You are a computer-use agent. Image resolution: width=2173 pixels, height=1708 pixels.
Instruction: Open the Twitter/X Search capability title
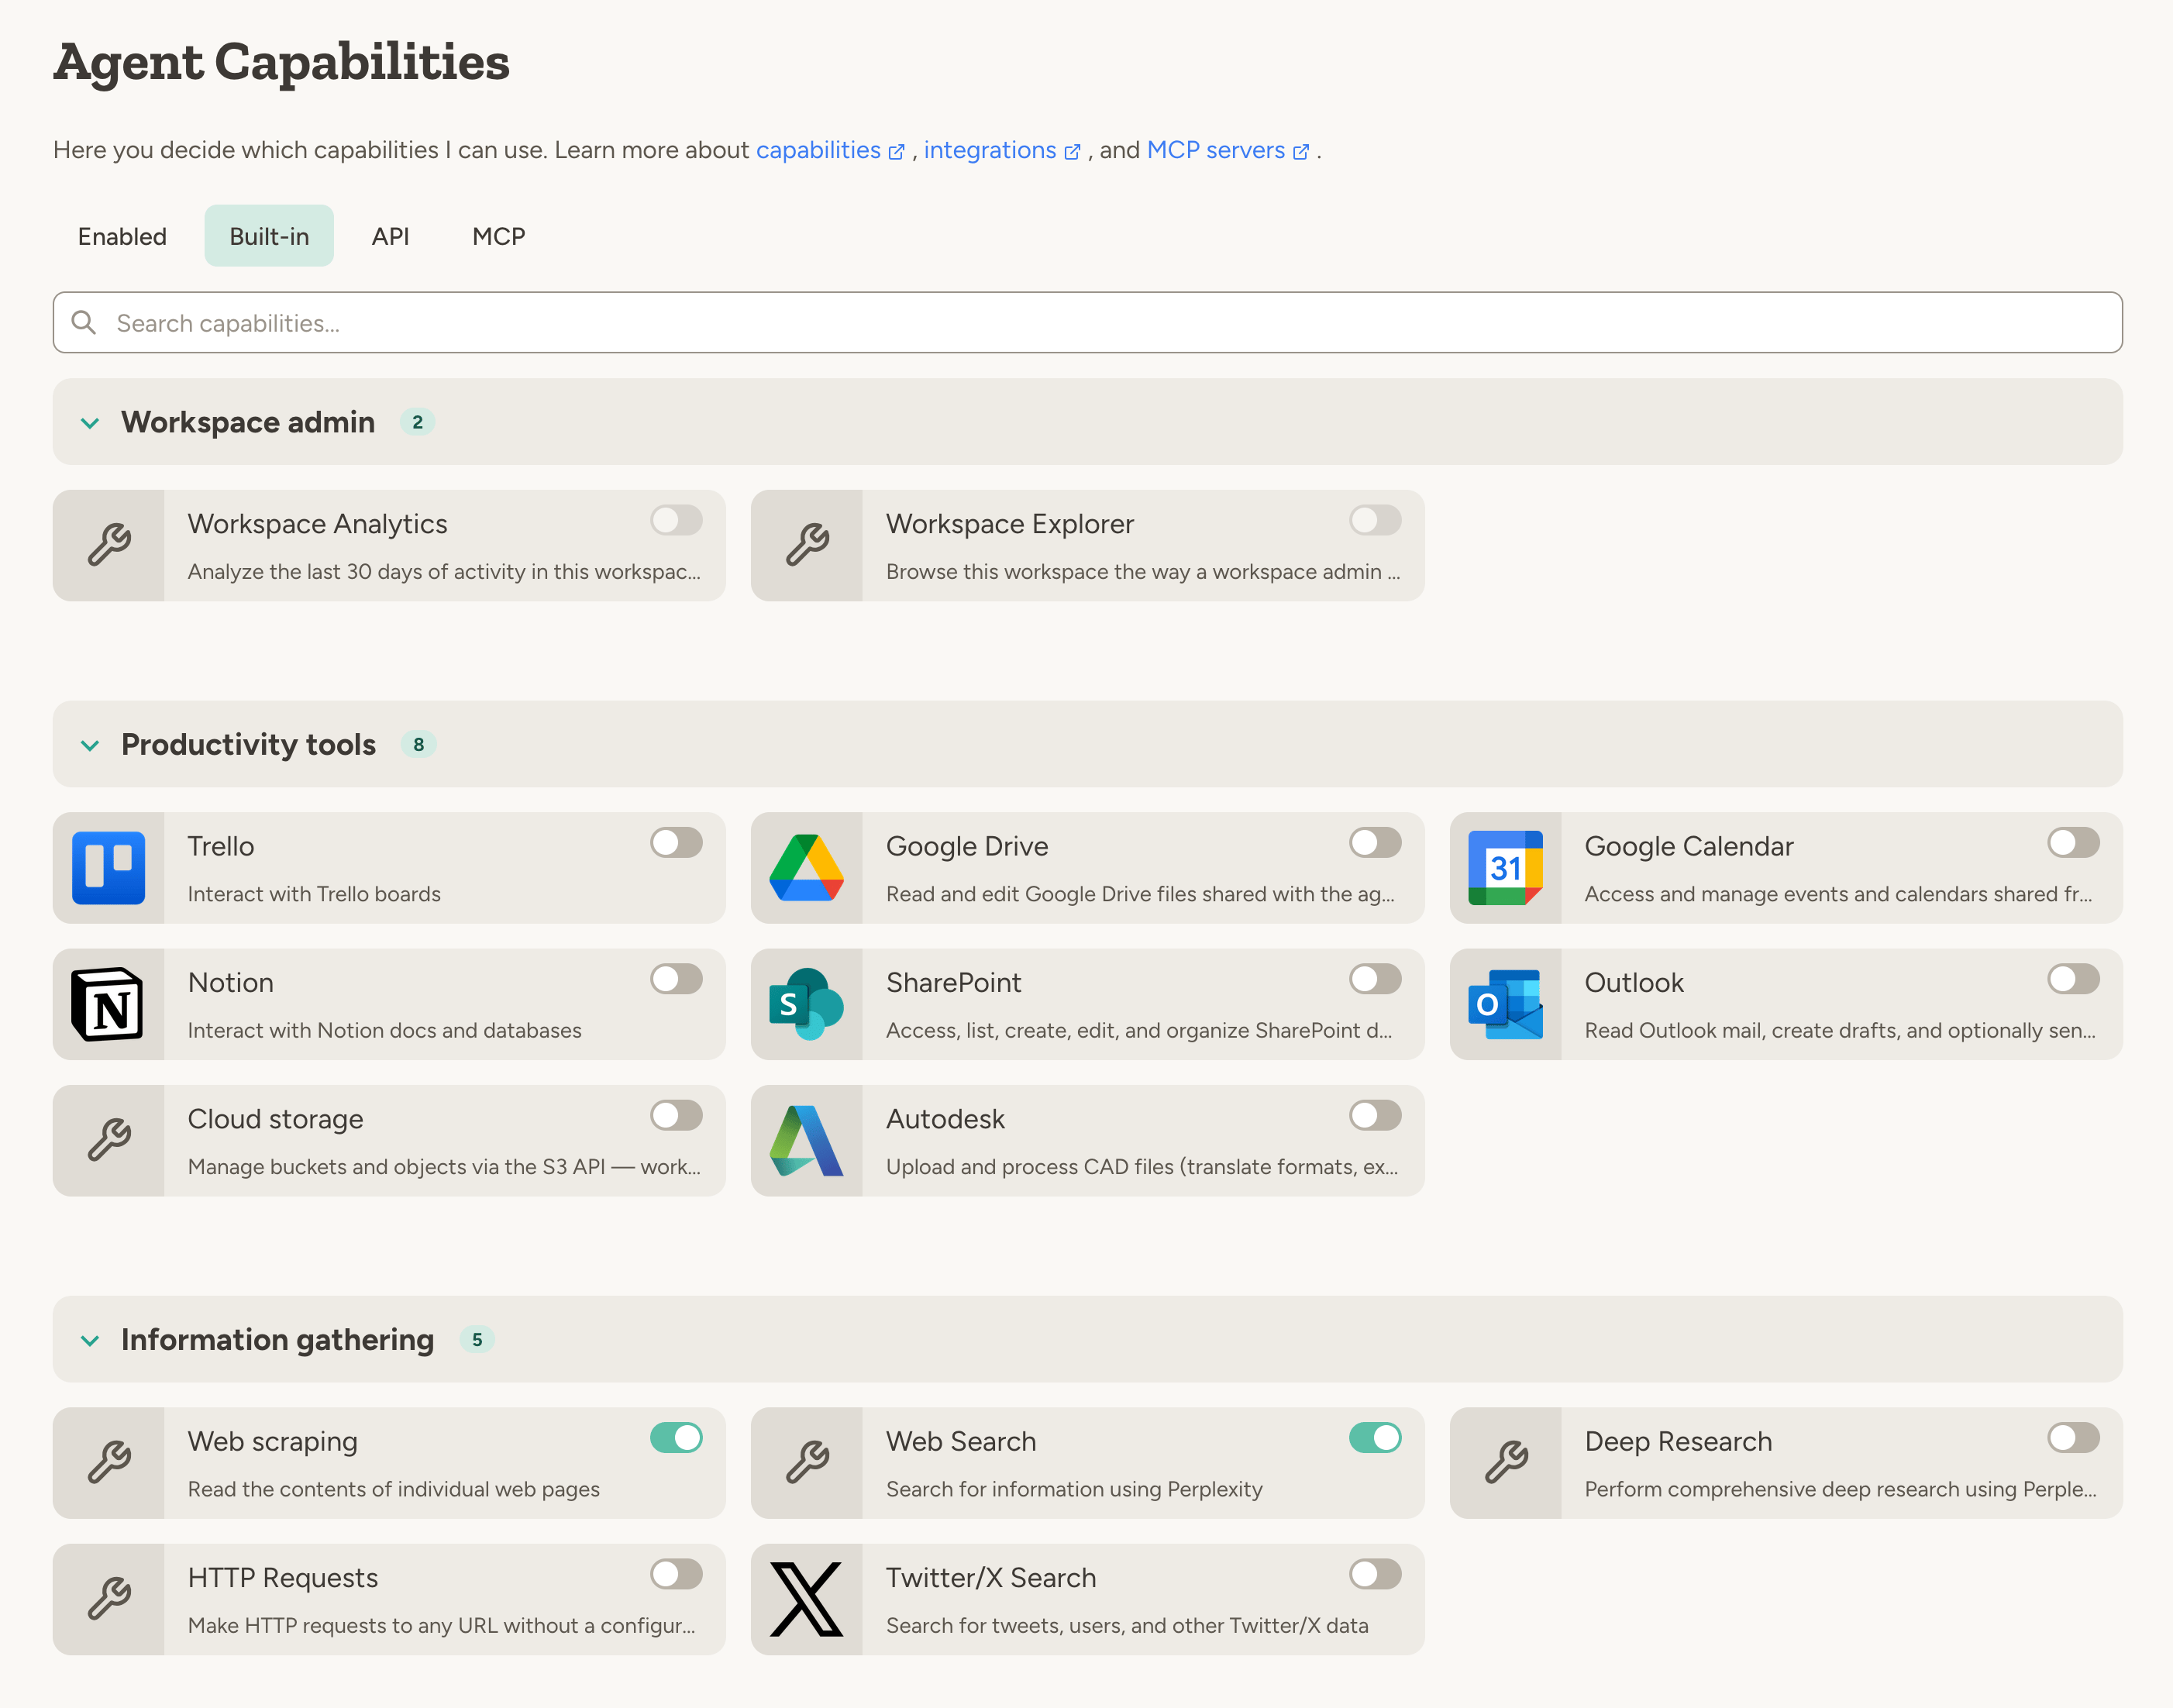pos(991,1578)
